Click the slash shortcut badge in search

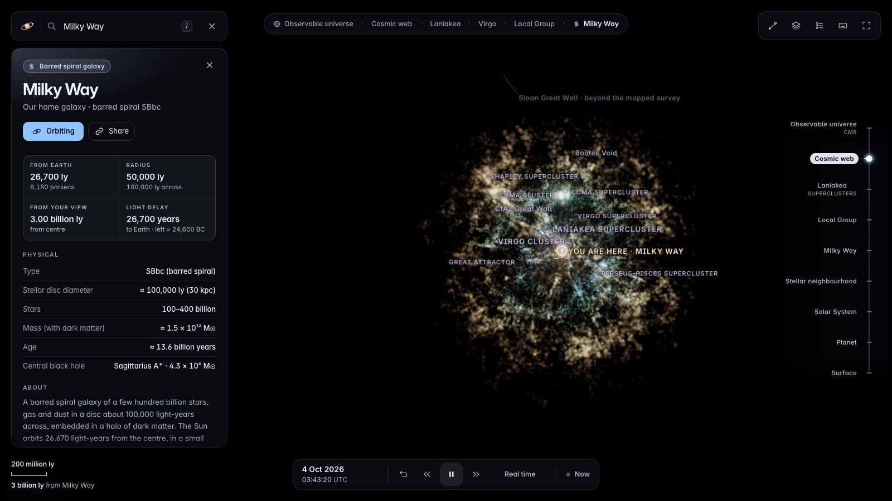[187, 26]
